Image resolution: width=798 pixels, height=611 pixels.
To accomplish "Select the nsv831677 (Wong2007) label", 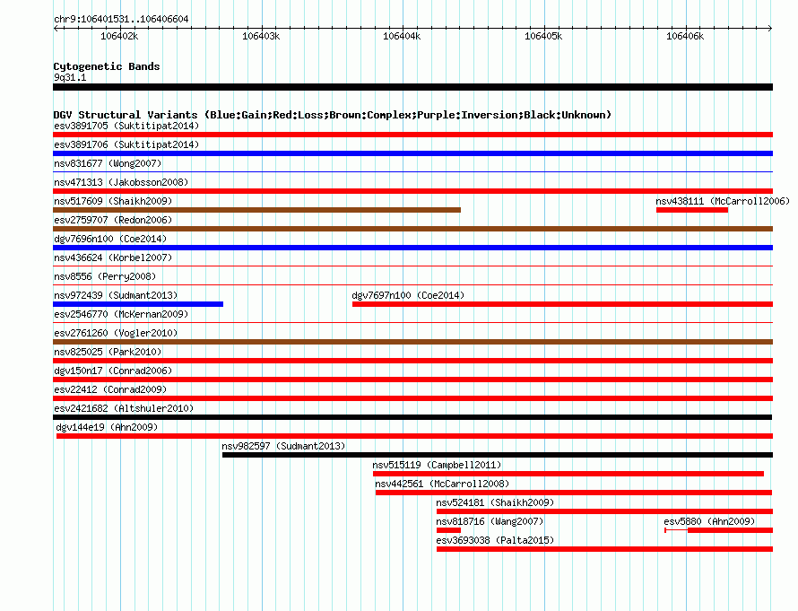I will (108, 163).
